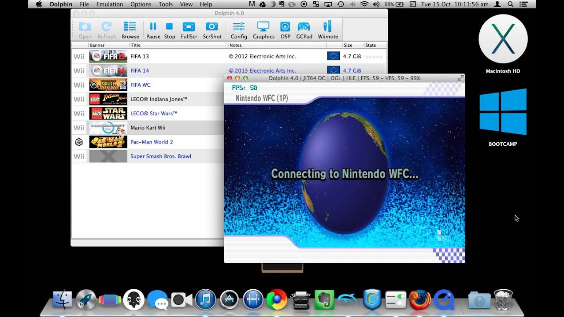Click the game window fullscreen arrows icon
This screenshot has height=317, width=564.
tap(461, 78)
